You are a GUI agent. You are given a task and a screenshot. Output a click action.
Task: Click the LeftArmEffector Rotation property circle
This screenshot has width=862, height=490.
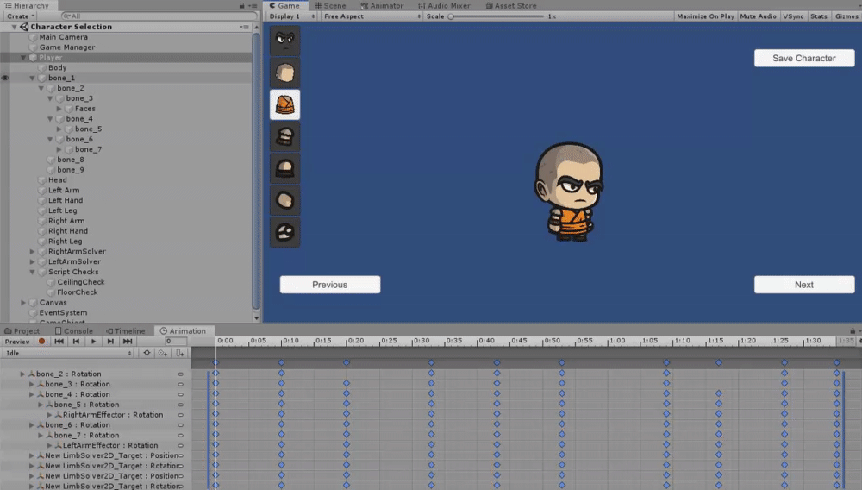pyautogui.click(x=180, y=445)
